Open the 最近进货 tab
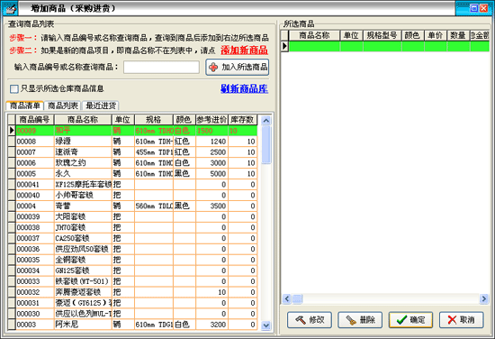Viewport: 495px width, 339px height. [x=101, y=105]
